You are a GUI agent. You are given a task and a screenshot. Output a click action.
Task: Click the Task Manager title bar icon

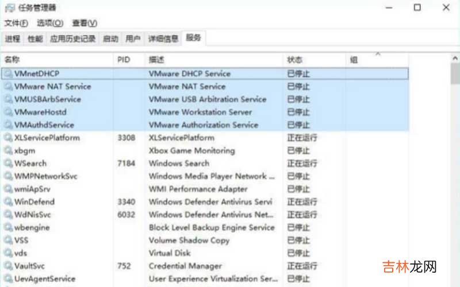pyautogui.click(x=10, y=8)
